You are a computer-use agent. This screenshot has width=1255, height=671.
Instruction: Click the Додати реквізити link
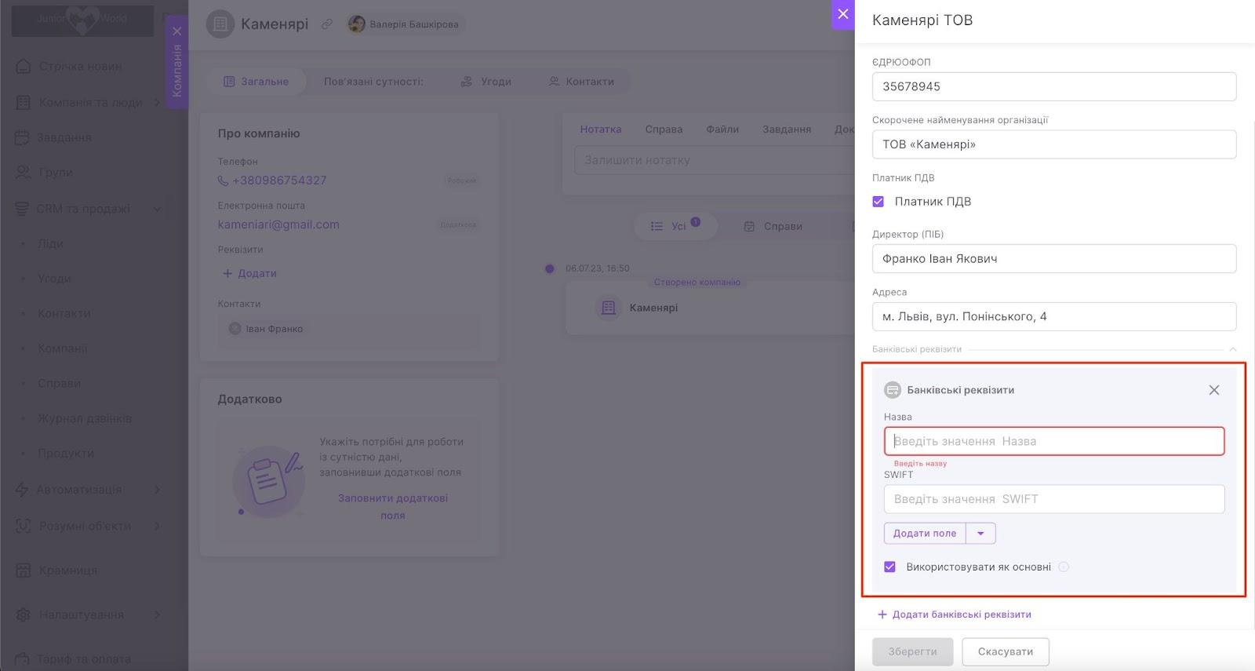point(249,273)
